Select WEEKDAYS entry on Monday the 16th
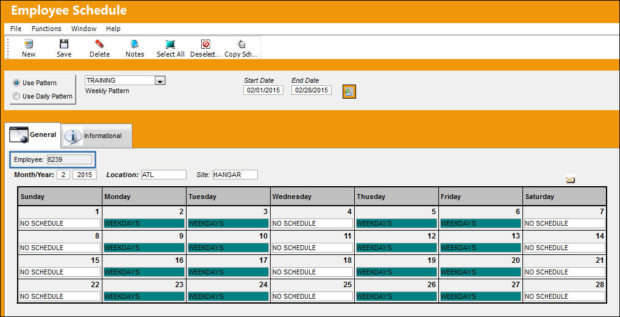Viewport: 620px width, 317px height. (x=144, y=272)
